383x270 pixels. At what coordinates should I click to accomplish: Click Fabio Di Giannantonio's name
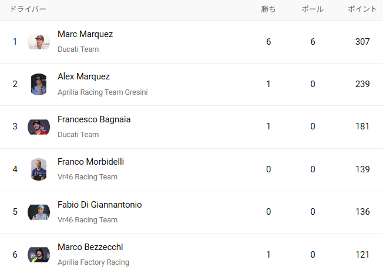[99, 205]
